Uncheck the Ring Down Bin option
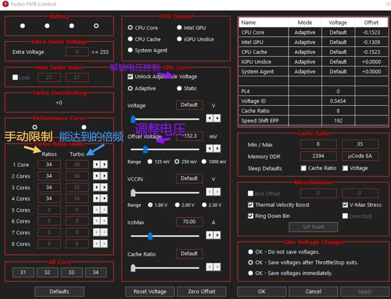 251,216
